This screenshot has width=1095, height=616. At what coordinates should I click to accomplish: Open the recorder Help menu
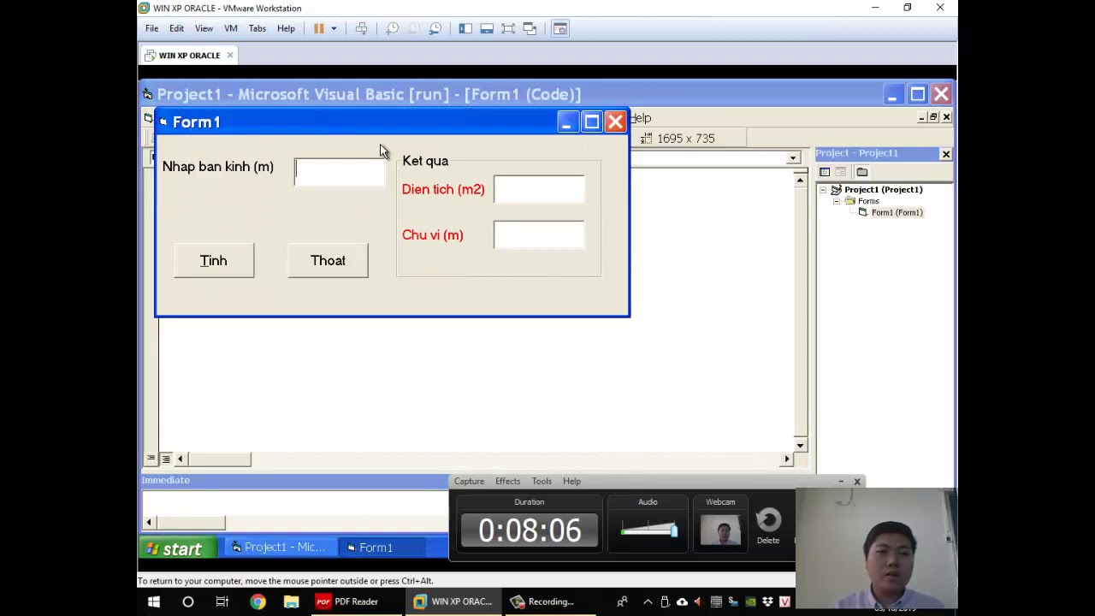point(571,482)
